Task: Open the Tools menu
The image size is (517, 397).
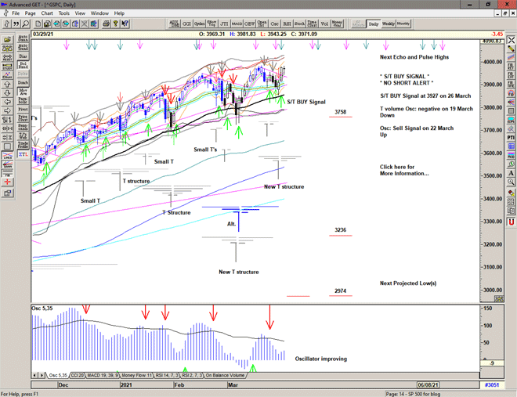Action: (64, 13)
